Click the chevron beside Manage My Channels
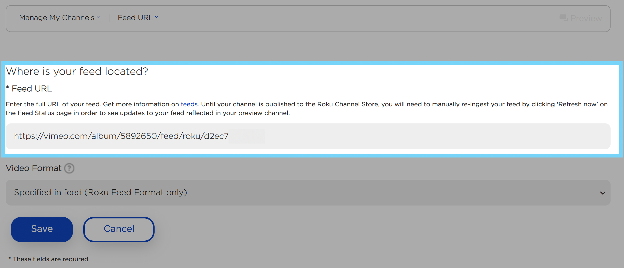 click(98, 17)
